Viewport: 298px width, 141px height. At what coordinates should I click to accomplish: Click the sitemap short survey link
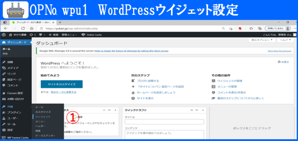click(x=131, y=51)
